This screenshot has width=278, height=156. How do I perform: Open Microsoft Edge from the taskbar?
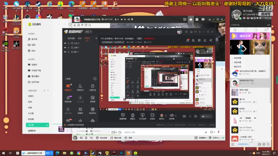tap(57, 153)
